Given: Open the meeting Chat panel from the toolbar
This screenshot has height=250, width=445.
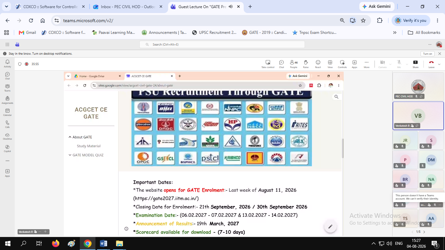Looking at the screenshot, I should [x=281, y=64].
